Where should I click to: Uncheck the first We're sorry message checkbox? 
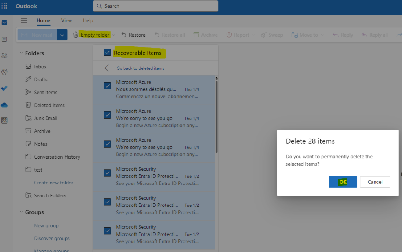(108, 115)
